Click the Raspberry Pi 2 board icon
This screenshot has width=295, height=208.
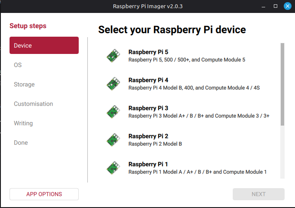(113, 140)
